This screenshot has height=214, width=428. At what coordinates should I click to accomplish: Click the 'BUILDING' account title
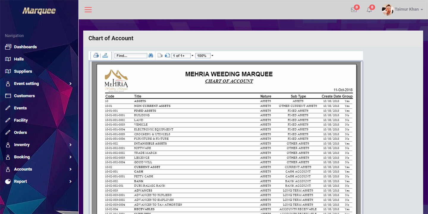tap(142, 115)
